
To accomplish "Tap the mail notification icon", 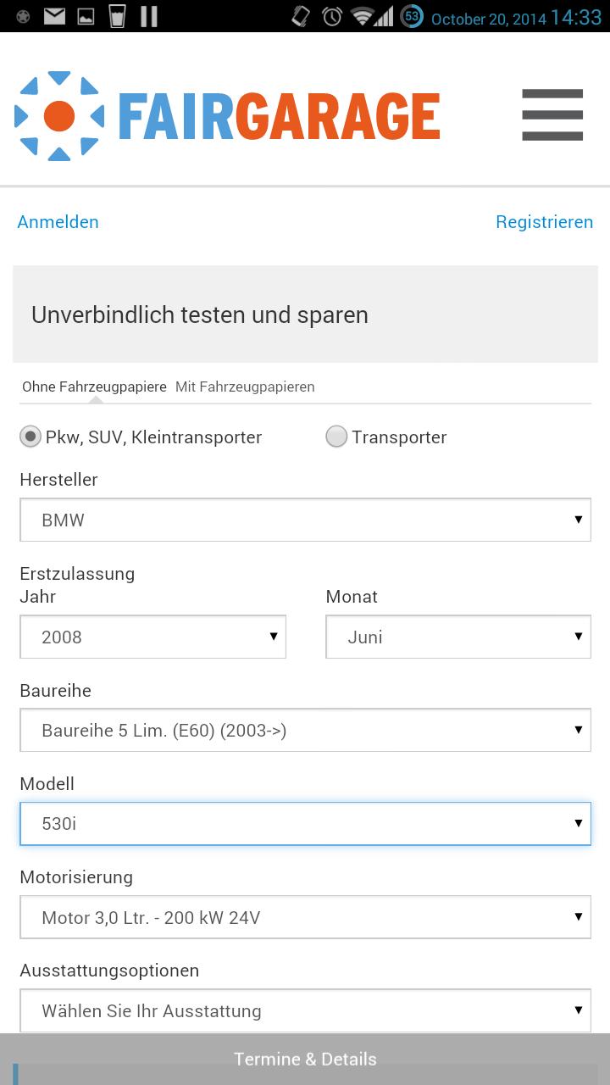I will click(54, 16).
